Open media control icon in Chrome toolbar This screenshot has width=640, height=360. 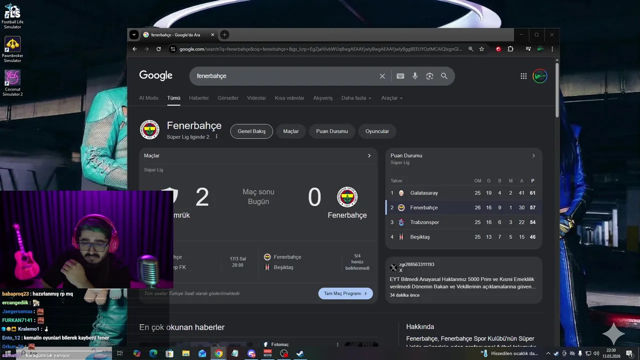(528, 49)
